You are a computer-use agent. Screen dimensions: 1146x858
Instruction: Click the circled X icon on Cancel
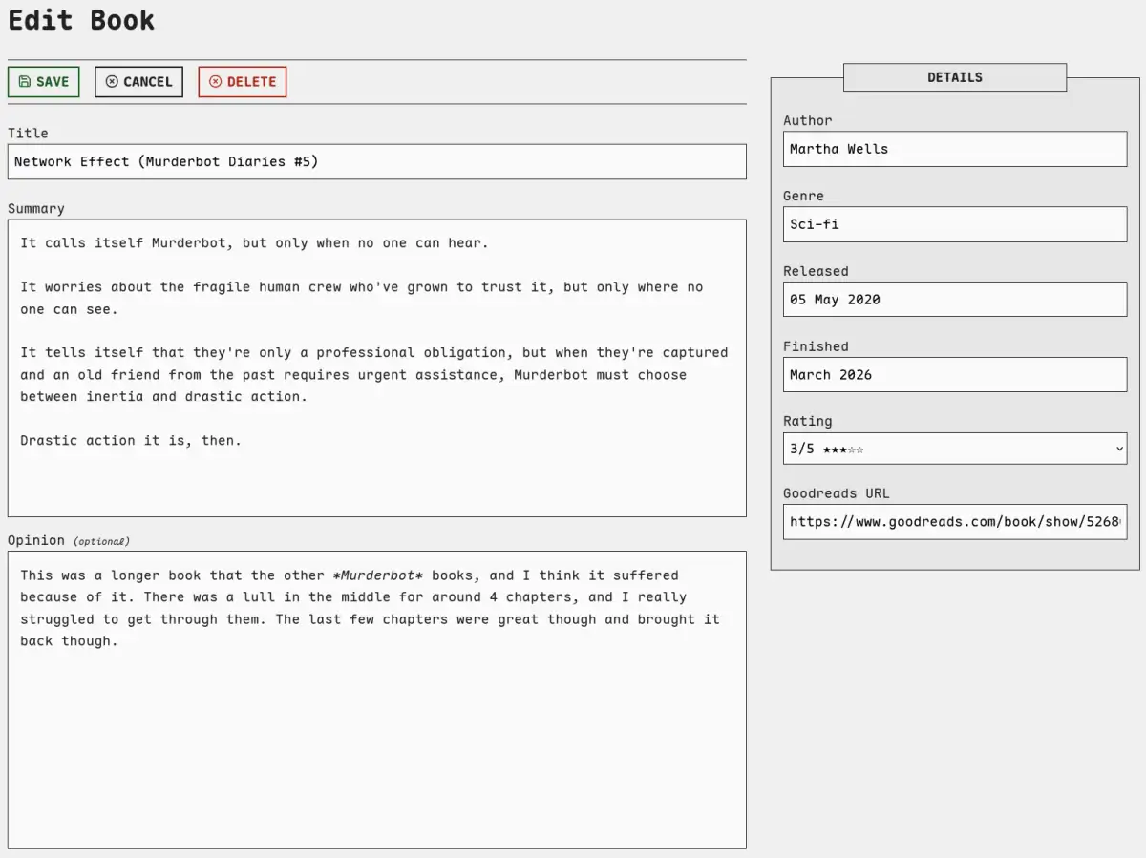112,82
